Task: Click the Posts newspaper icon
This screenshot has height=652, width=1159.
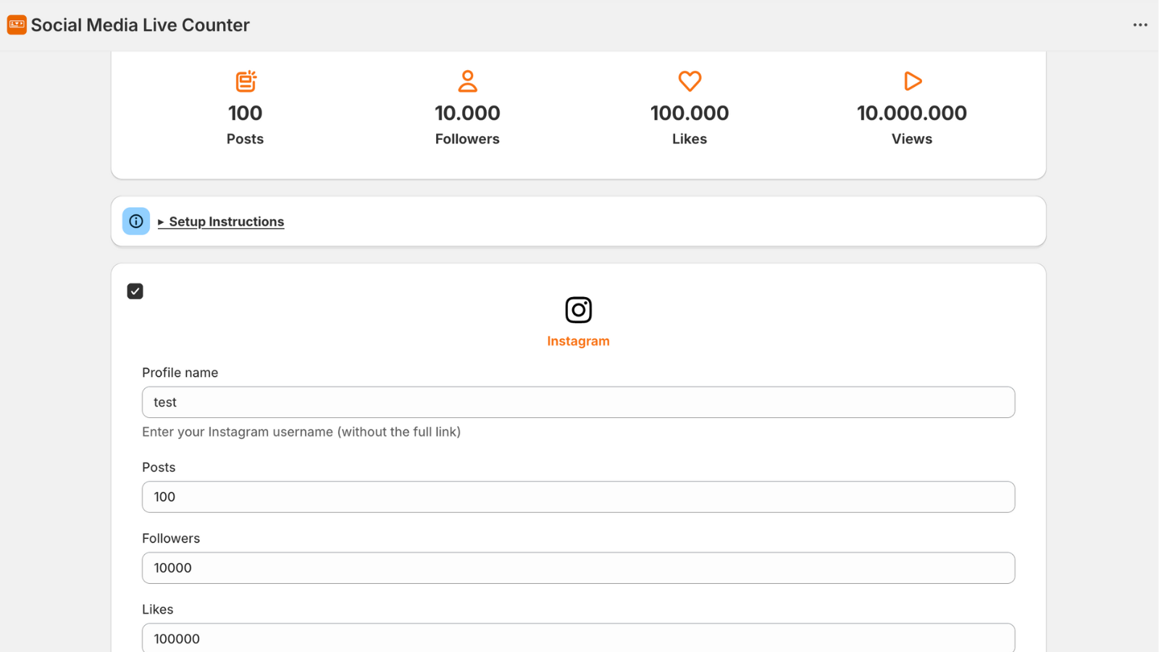Action: click(246, 81)
